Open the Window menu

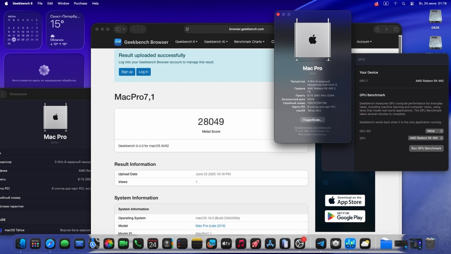[63, 3]
